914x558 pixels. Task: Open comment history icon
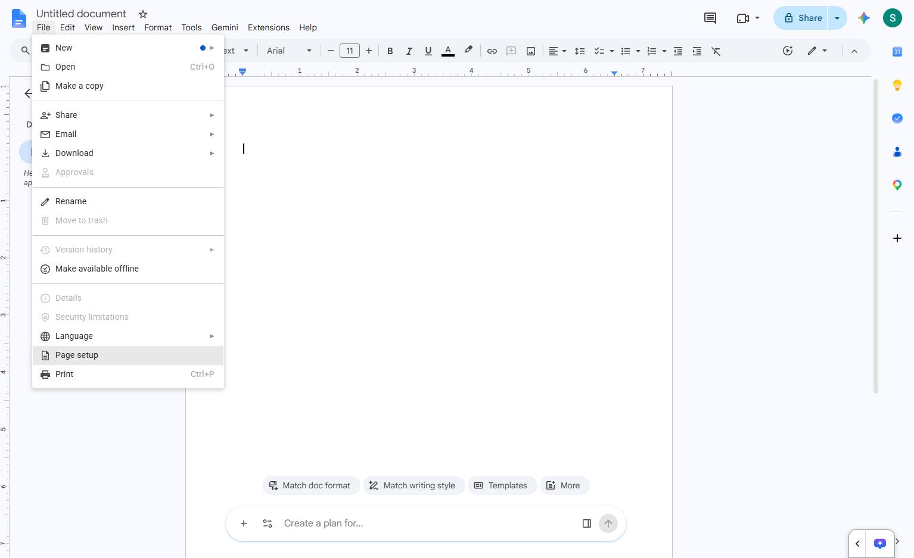click(x=710, y=18)
